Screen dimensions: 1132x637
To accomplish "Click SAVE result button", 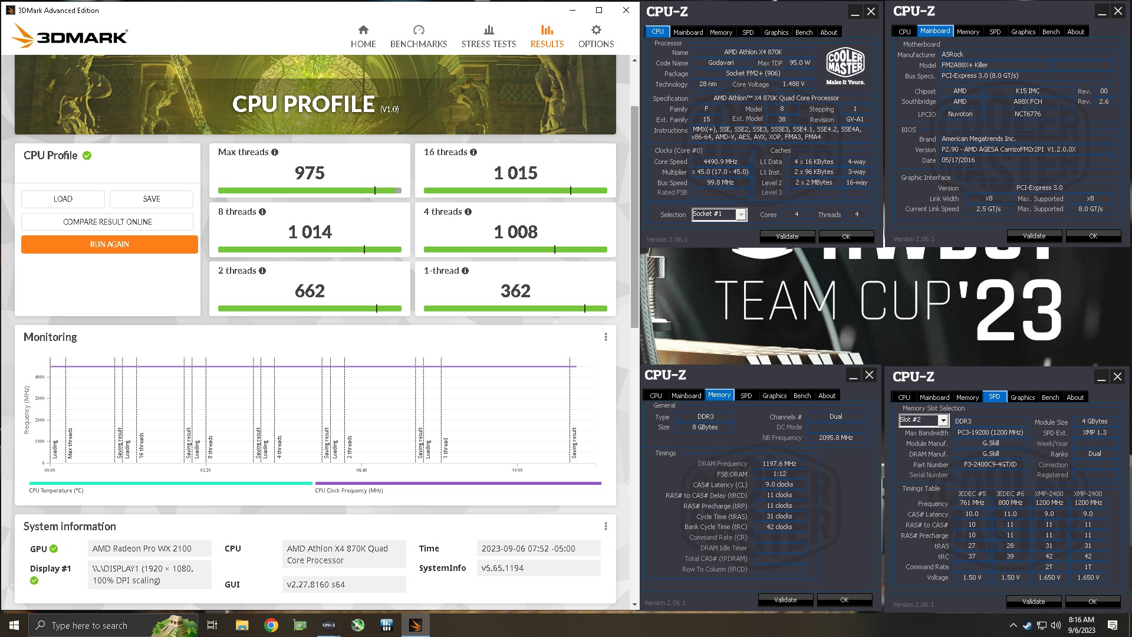I will point(152,199).
